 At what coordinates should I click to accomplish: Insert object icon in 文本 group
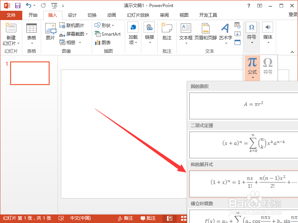pyautogui.click(x=238, y=42)
